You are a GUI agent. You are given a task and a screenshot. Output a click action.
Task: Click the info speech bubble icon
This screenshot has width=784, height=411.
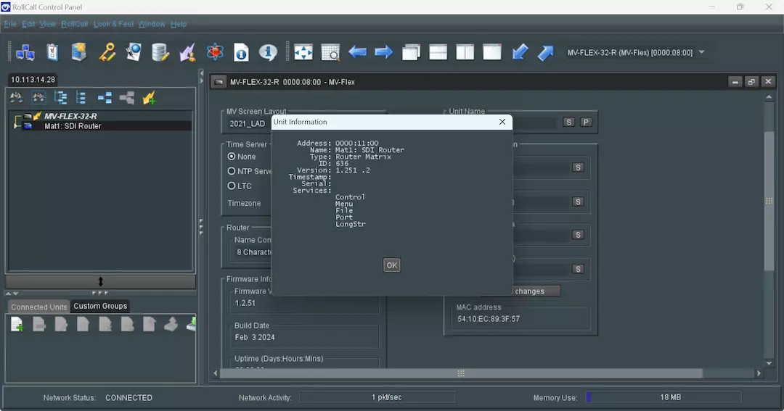268,52
